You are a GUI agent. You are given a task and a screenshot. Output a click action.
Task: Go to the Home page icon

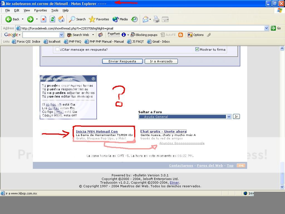[x=61, y=19]
